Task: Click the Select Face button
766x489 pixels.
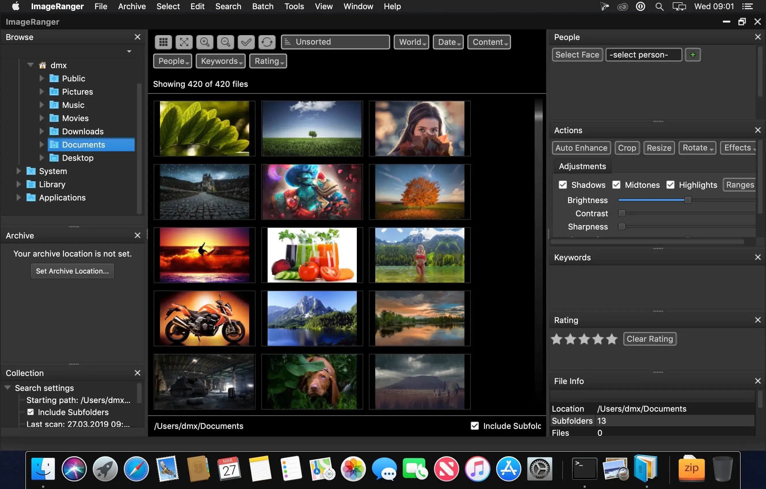Action: (x=577, y=54)
